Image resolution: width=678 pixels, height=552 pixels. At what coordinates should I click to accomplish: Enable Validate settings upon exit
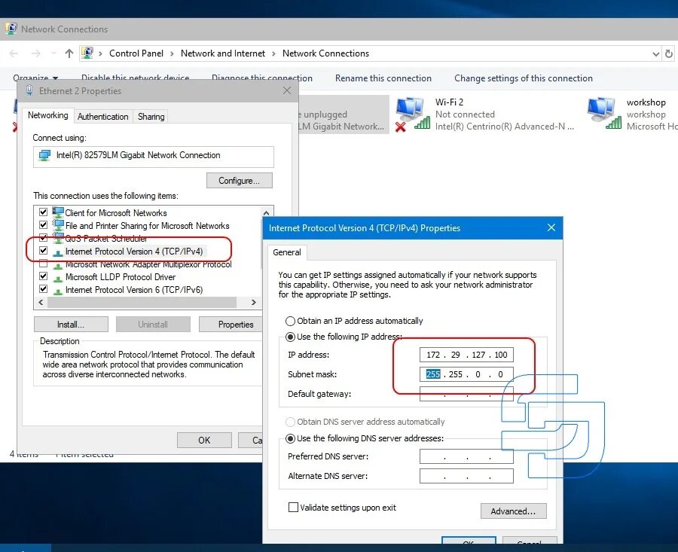coord(293,507)
